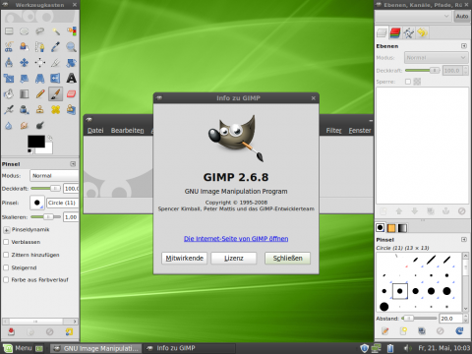The image size is (472, 354).
Task: Select the Airbrush tool
Action: coord(9,110)
